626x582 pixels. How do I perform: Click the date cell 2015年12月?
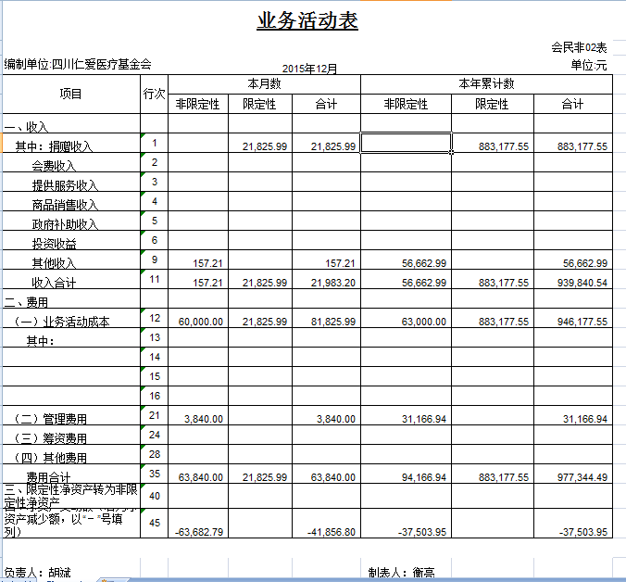[x=309, y=69]
